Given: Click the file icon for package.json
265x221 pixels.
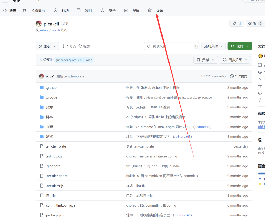Looking at the screenshot, I should (x=42, y=215).
